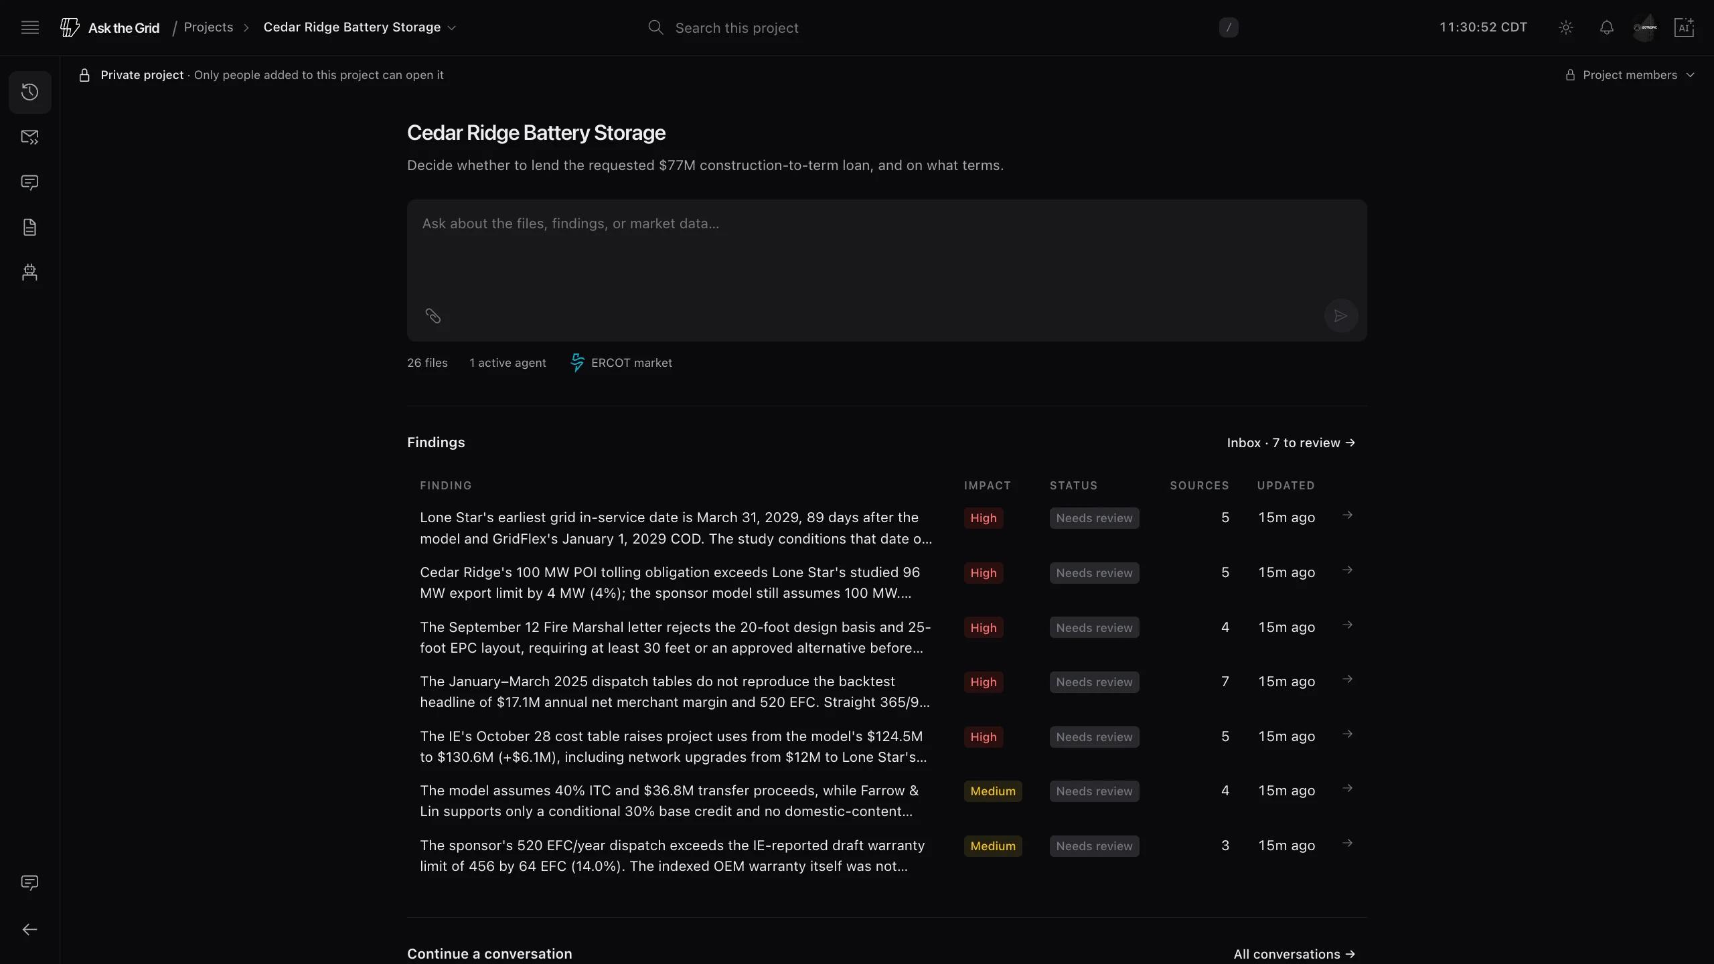Click the Cedar Ridge Battery Storage page title
This screenshot has width=1714, height=964.
tap(536, 133)
